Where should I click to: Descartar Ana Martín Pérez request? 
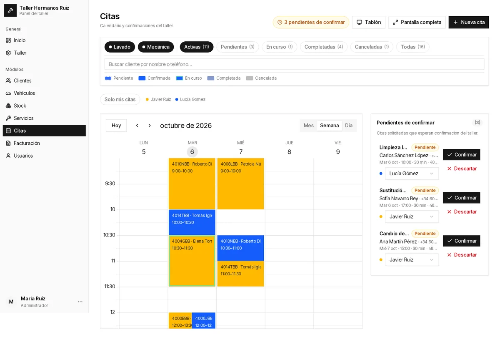point(462,255)
